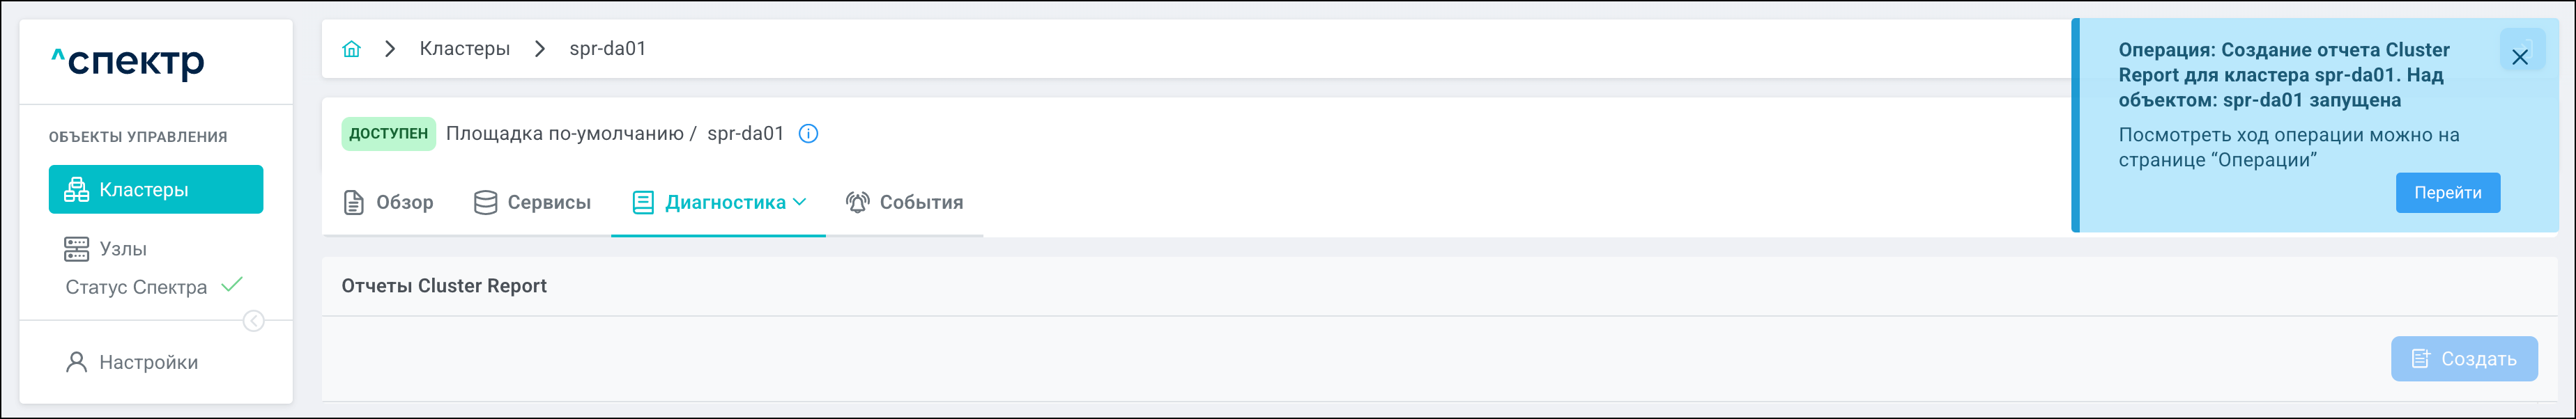Screen dimensions: 2576x419
Task: Expand the Диагностика dropdown chevron
Action: click(x=800, y=202)
